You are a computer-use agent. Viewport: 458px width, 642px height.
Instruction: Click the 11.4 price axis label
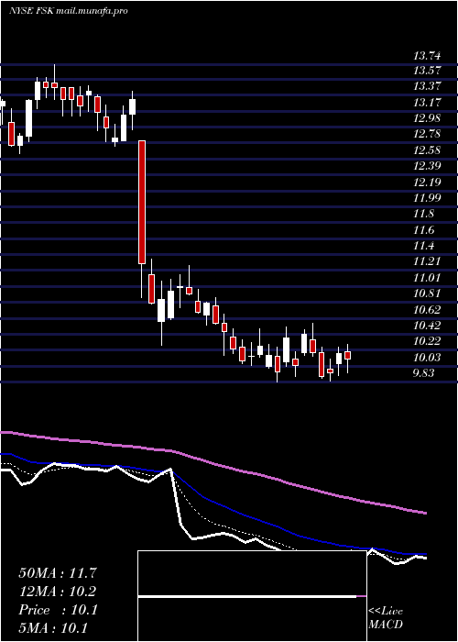pos(423,246)
